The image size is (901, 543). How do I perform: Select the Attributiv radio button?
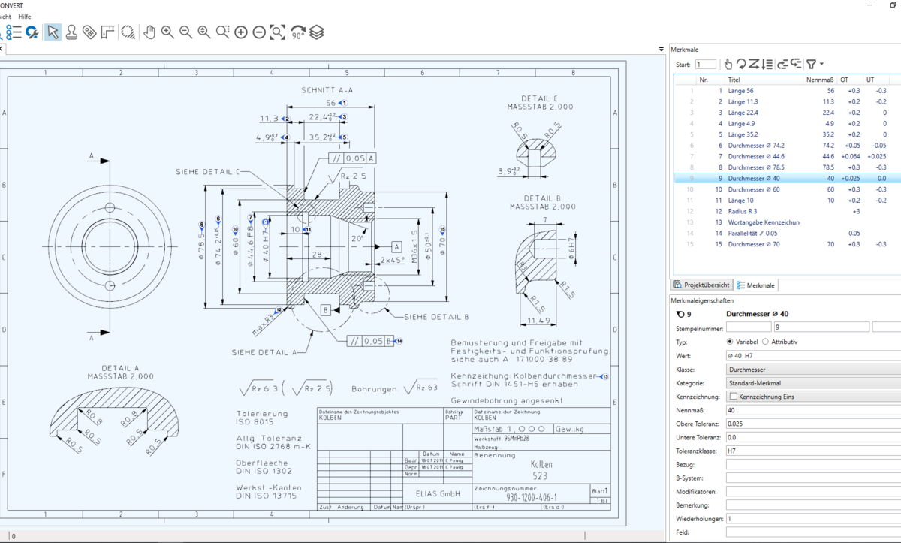[765, 342]
